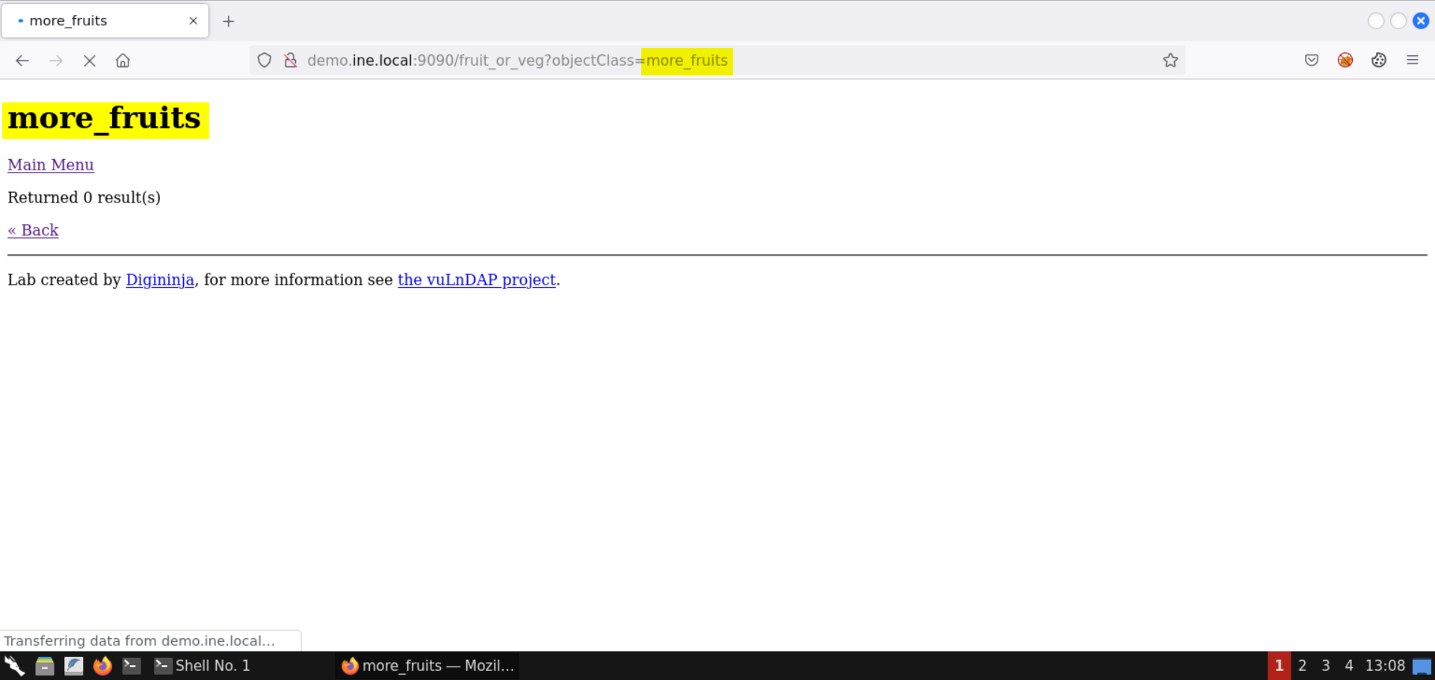
Task: Launch Firefox from the taskbar launcher
Action: [102, 666]
